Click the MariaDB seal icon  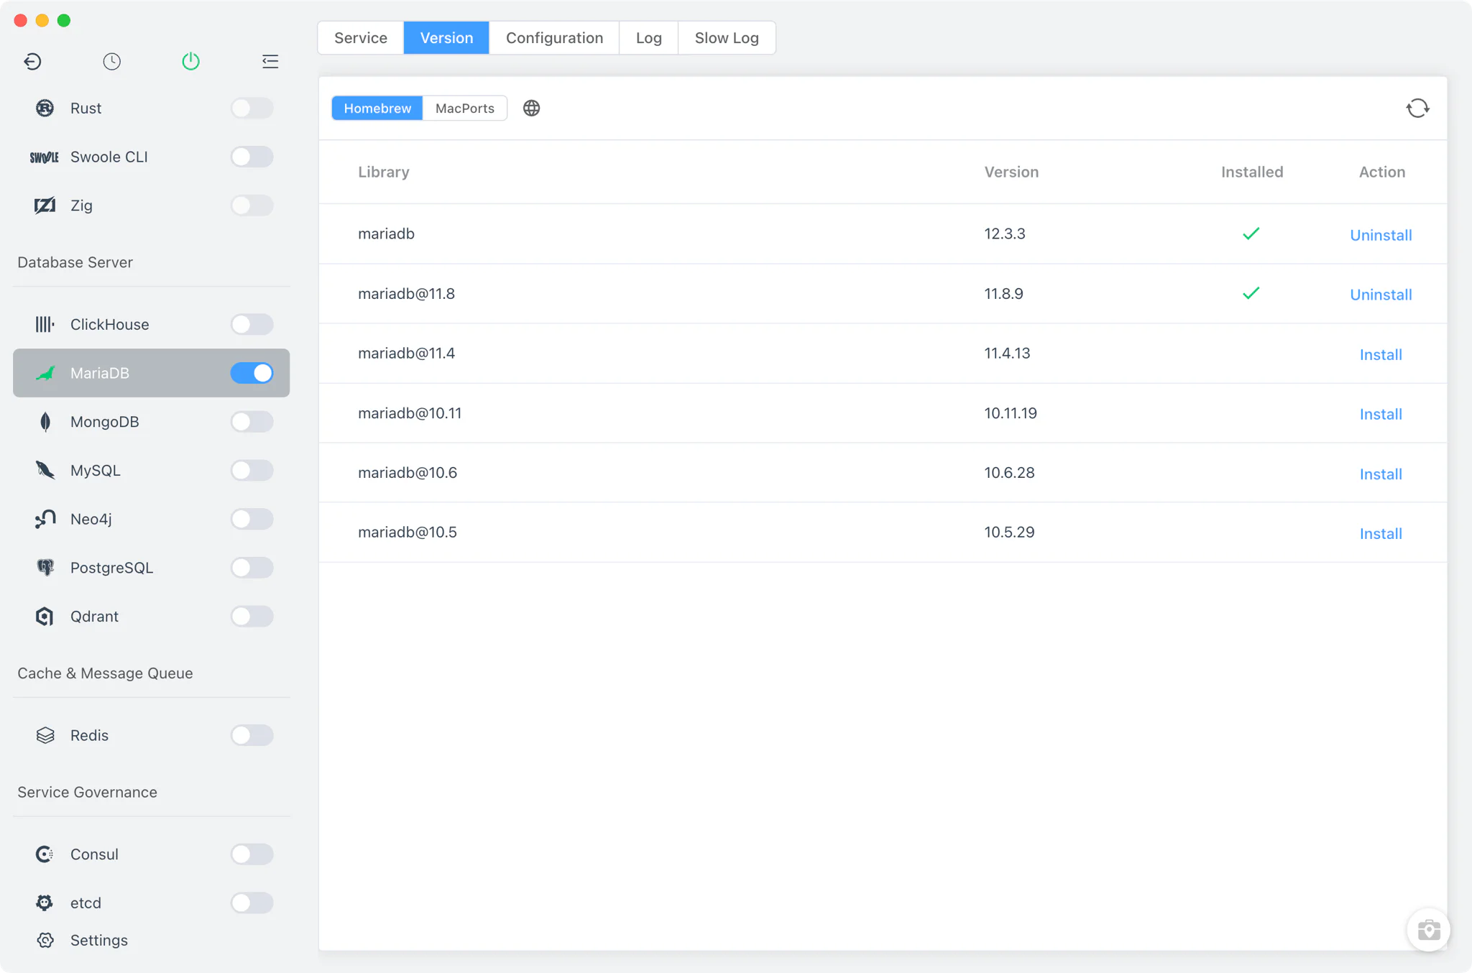click(x=45, y=373)
